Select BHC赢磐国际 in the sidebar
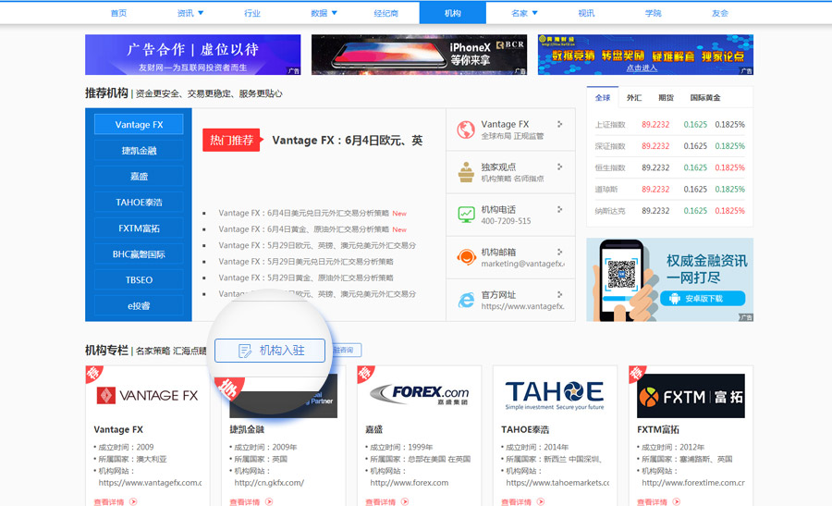 [139, 254]
